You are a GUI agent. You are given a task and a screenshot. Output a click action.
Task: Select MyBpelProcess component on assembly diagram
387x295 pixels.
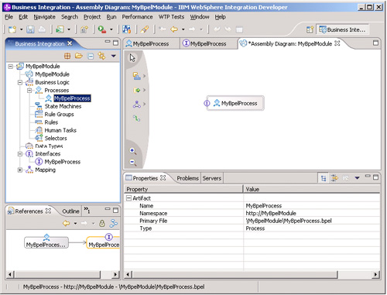point(235,103)
